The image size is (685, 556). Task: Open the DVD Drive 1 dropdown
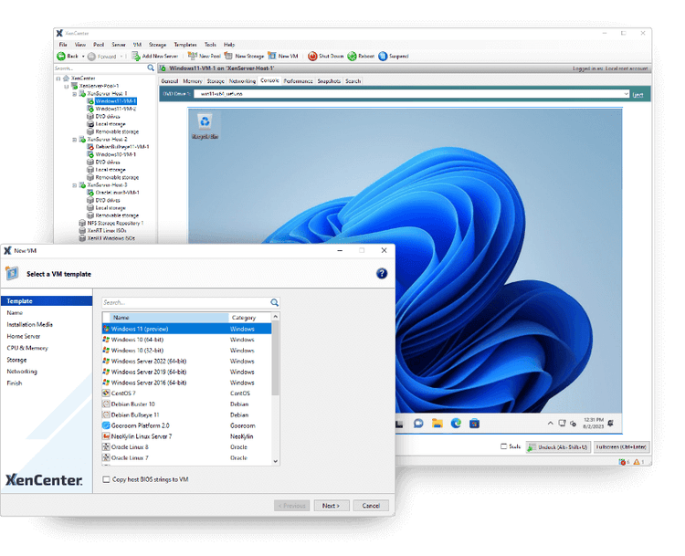626,94
